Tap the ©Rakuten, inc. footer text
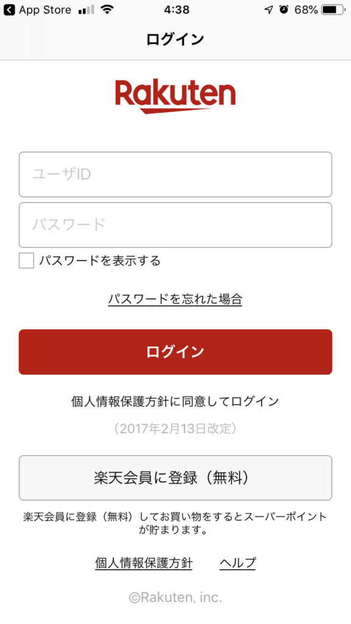The height and width of the screenshot is (624, 351). point(175,597)
